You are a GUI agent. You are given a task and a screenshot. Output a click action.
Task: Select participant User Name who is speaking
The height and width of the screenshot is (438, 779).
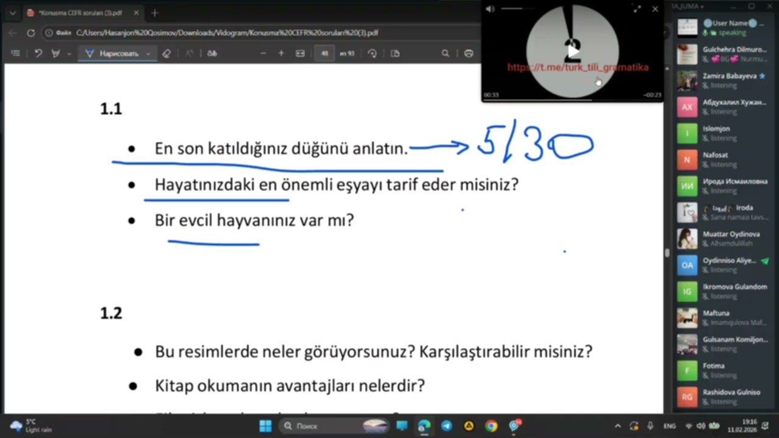[x=722, y=27]
